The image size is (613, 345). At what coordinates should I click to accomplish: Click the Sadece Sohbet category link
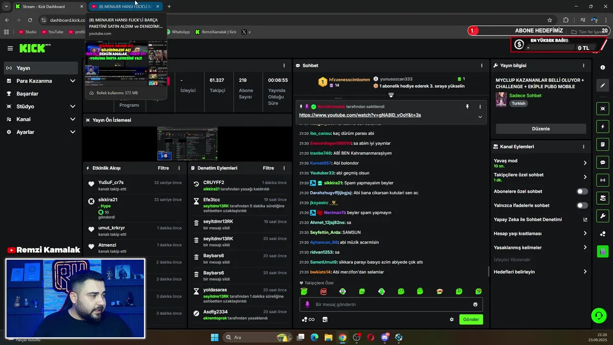[525, 95]
